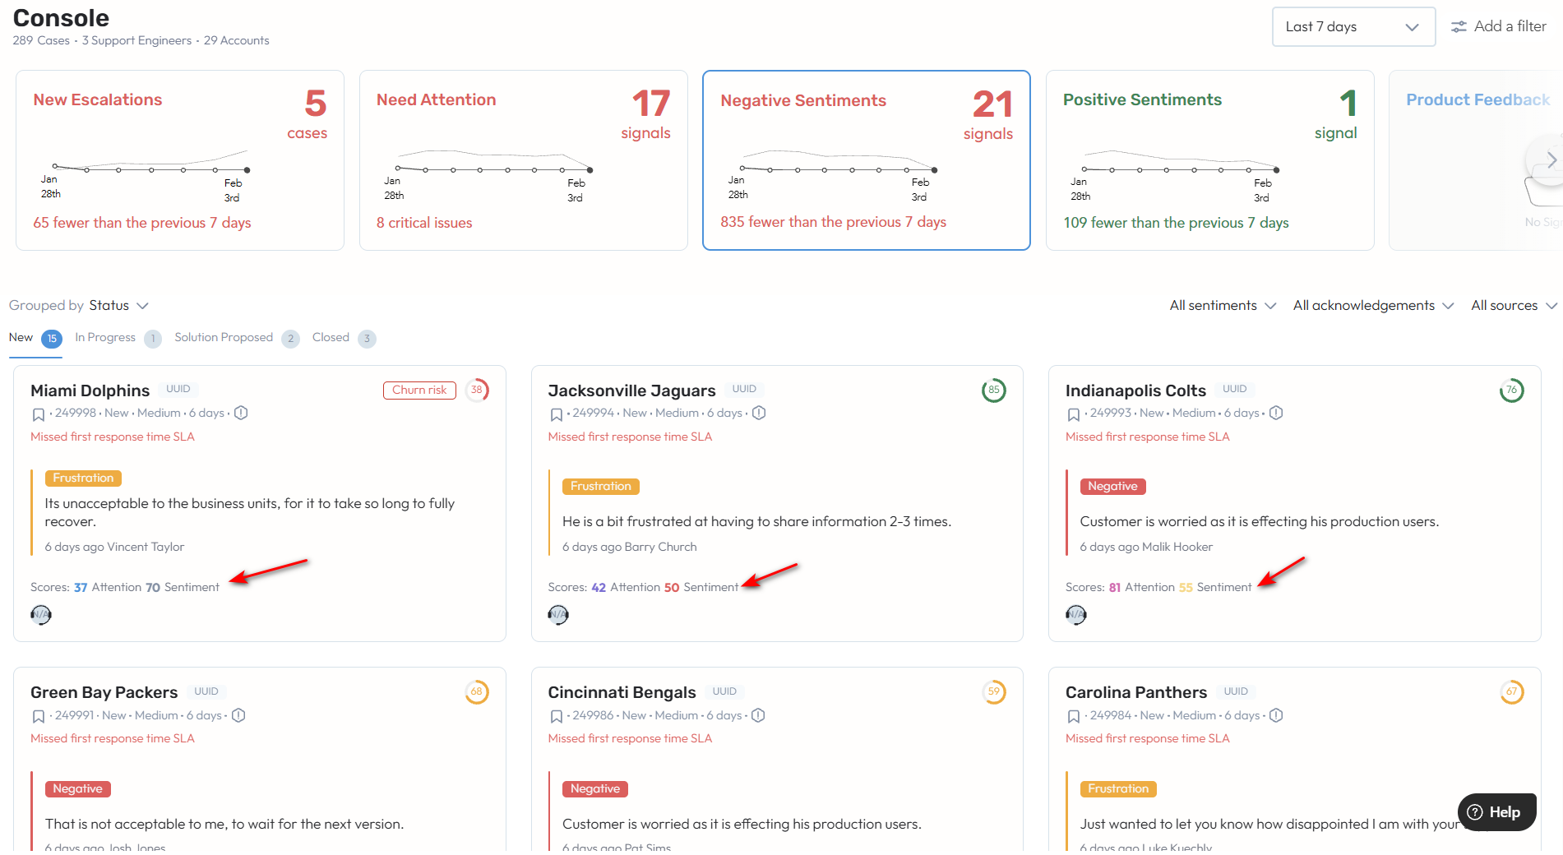Click the Frustration tag on Jacksonville Jaguars card
Screen dimensions: 1563x855
pos(601,486)
